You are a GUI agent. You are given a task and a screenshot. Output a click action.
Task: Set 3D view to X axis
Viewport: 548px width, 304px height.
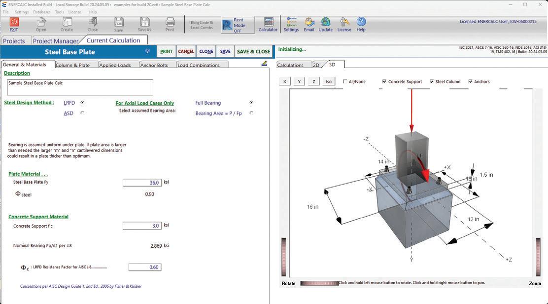tap(285, 81)
